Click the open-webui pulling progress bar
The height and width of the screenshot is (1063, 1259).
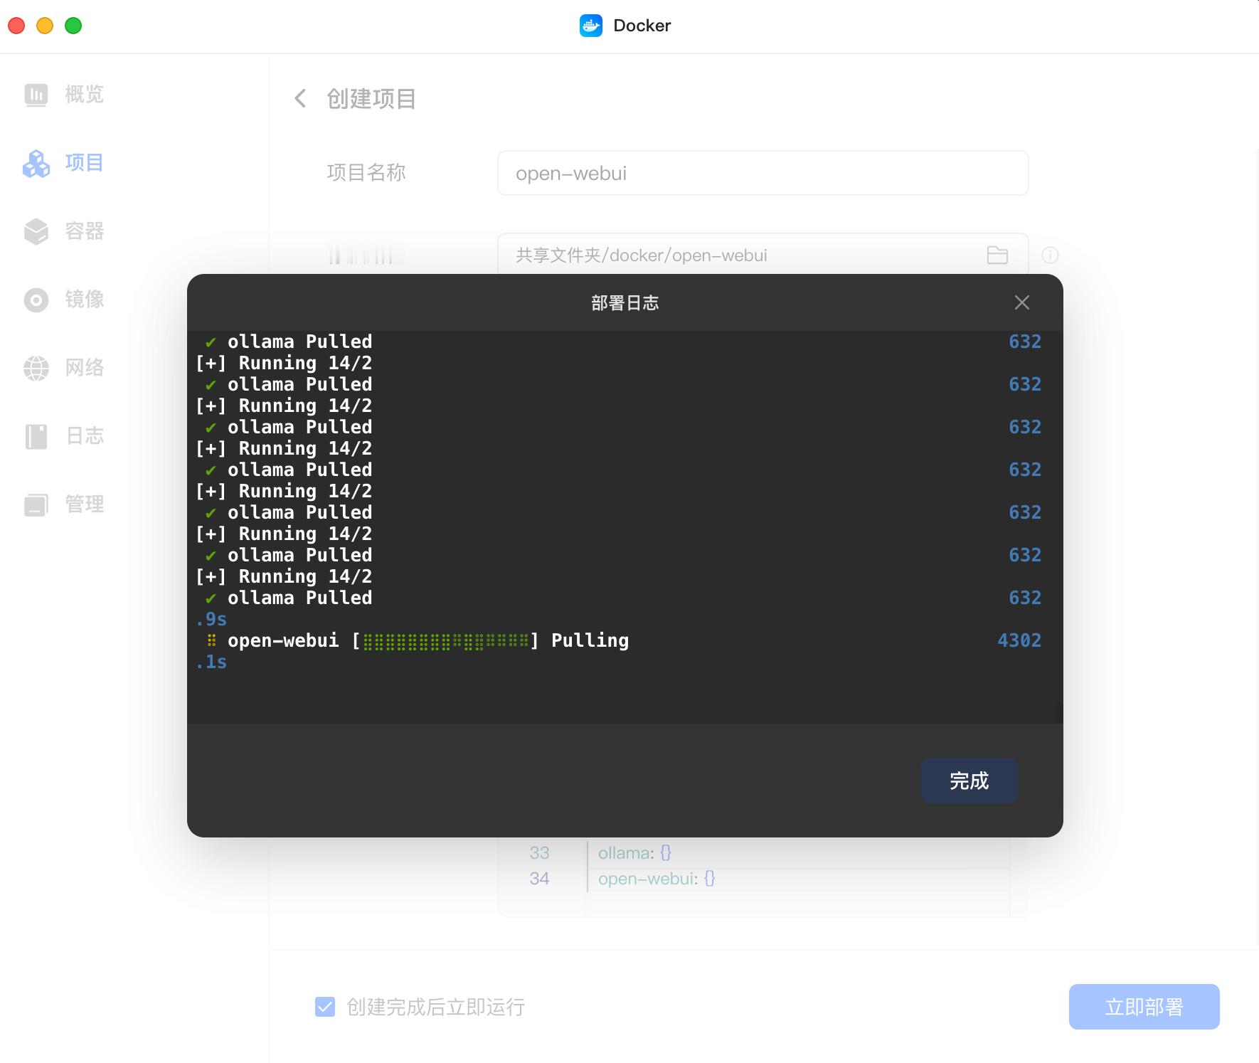coord(446,642)
